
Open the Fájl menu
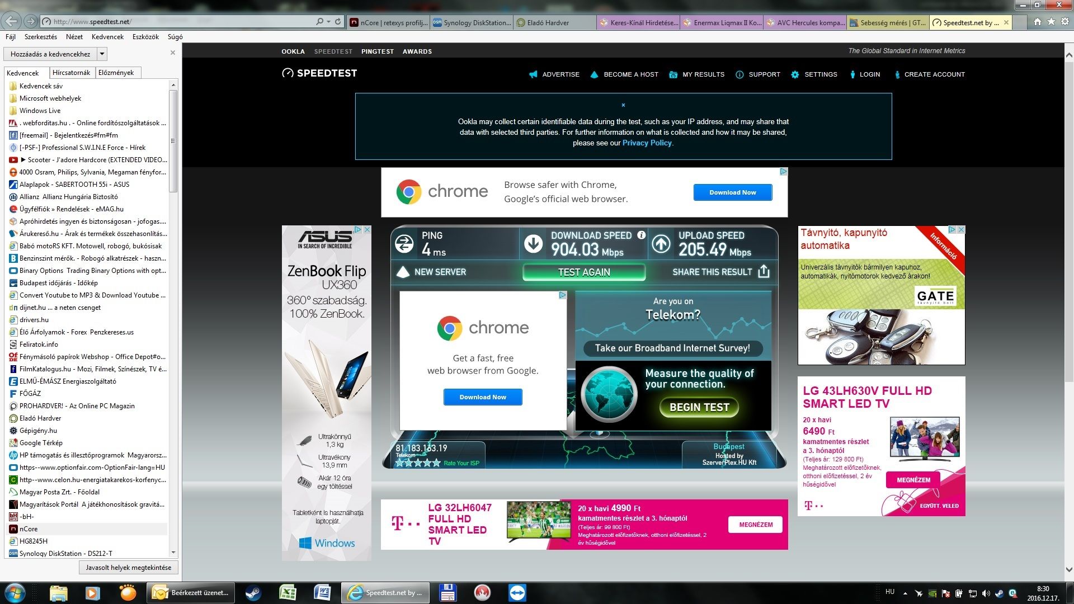tap(11, 37)
